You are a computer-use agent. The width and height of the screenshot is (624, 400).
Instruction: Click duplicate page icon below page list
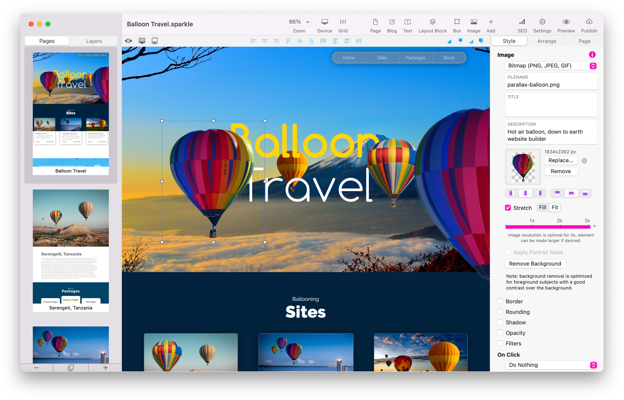click(71, 368)
